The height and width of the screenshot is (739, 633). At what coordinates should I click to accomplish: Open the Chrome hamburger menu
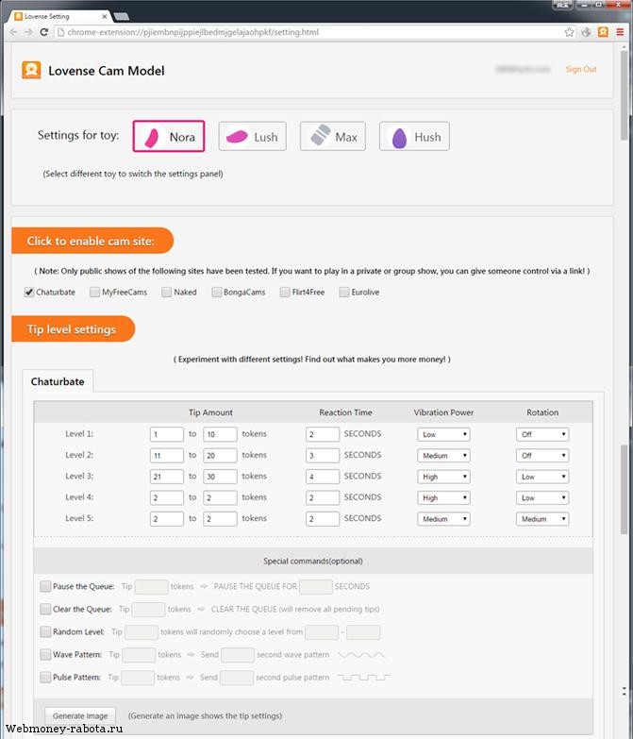click(620, 32)
